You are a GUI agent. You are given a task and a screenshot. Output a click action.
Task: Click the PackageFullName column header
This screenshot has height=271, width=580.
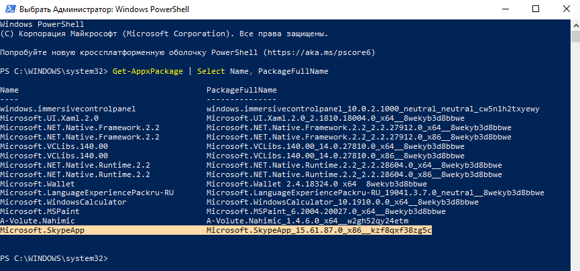241,90
